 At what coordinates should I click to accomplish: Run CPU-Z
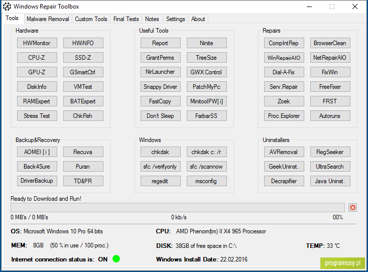point(37,58)
